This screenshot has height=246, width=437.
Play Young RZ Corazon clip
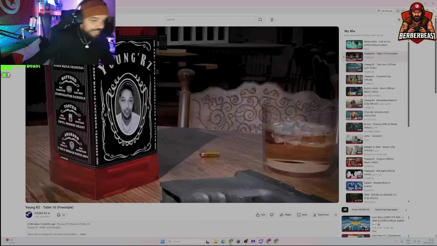point(376,80)
